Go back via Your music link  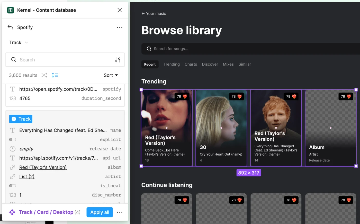(154, 13)
